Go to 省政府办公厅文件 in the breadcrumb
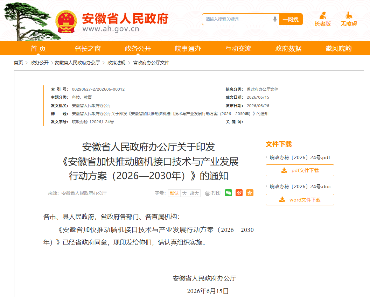The image size is (370, 297). [151, 63]
